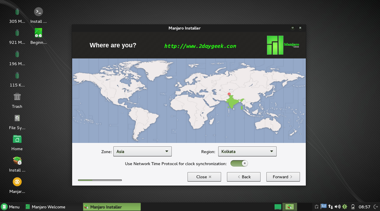Screen dimensions: 380x211
Task: Click the network up-down arrows tray icon
Action: point(331,207)
